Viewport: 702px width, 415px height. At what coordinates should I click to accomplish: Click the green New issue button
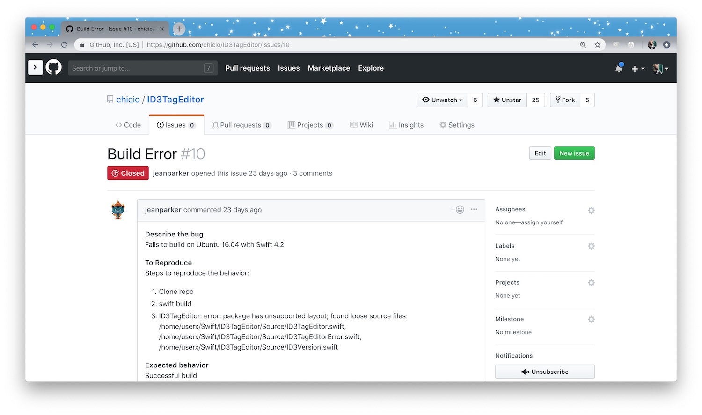574,153
